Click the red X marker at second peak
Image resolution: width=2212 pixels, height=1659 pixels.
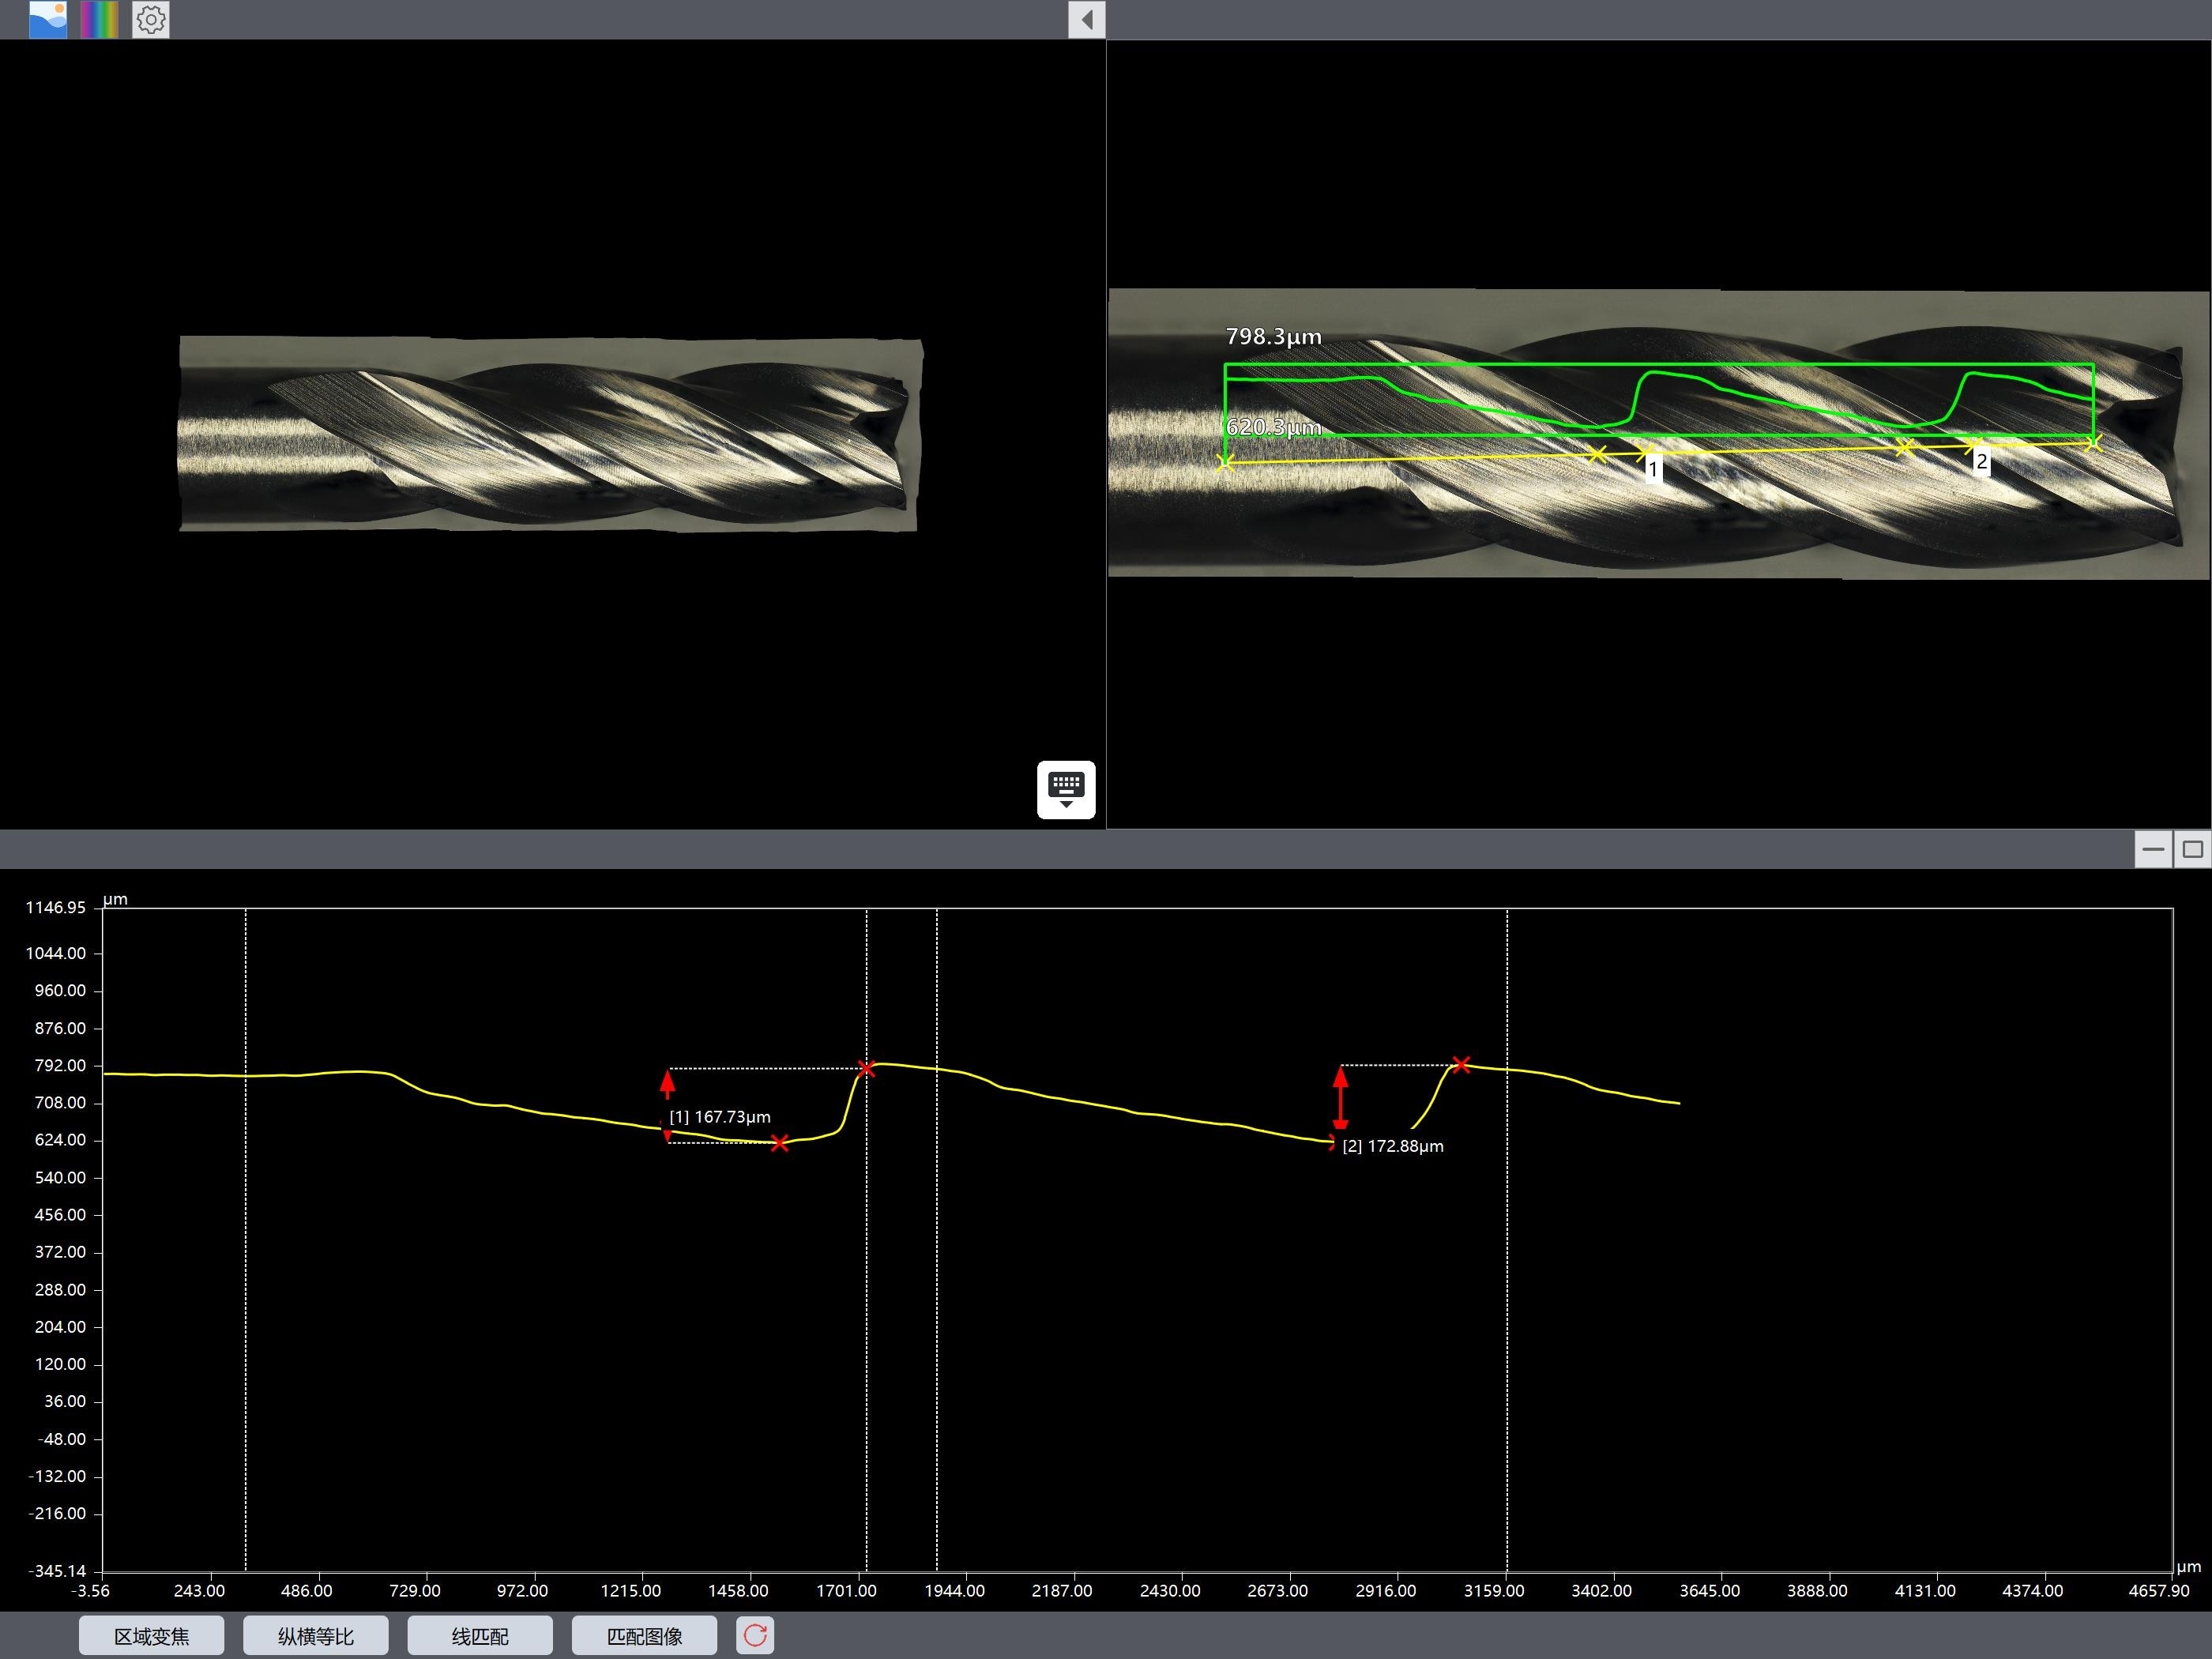click(x=1461, y=1064)
